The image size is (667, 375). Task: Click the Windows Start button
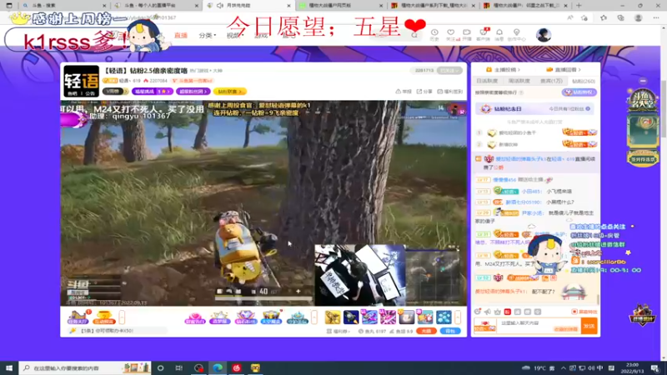(9, 367)
